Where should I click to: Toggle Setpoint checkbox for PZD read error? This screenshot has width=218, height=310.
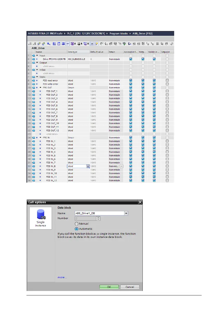(x=167, y=80)
